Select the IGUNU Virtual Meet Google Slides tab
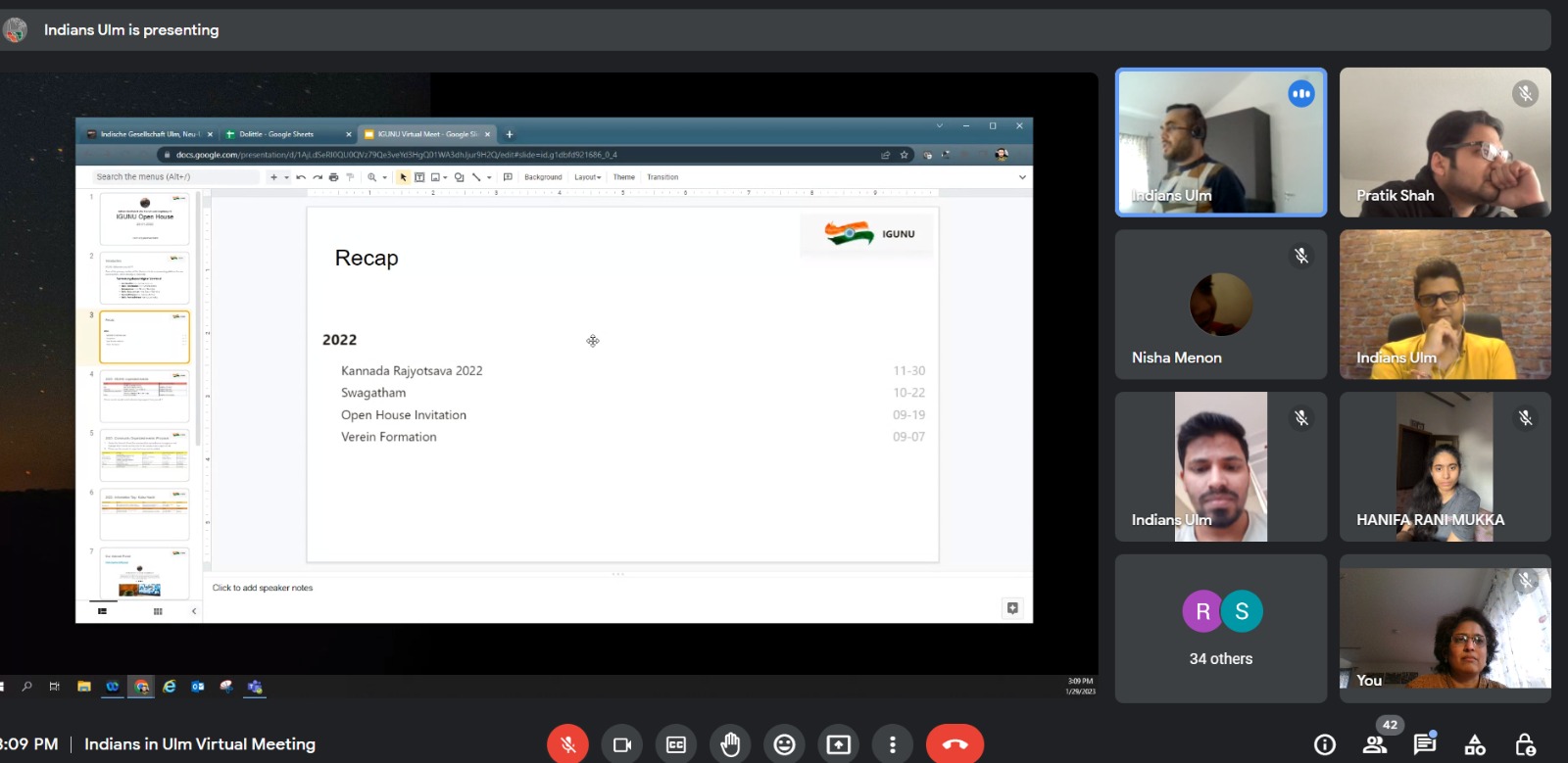 pyautogui.click(x=425, y=134)
